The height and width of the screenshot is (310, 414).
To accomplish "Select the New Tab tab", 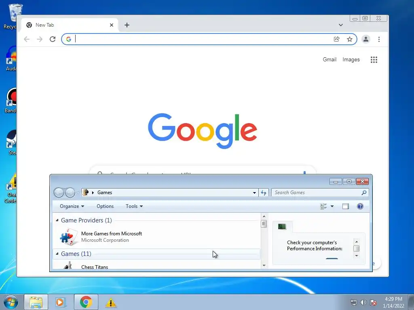I will coord(70,25).
